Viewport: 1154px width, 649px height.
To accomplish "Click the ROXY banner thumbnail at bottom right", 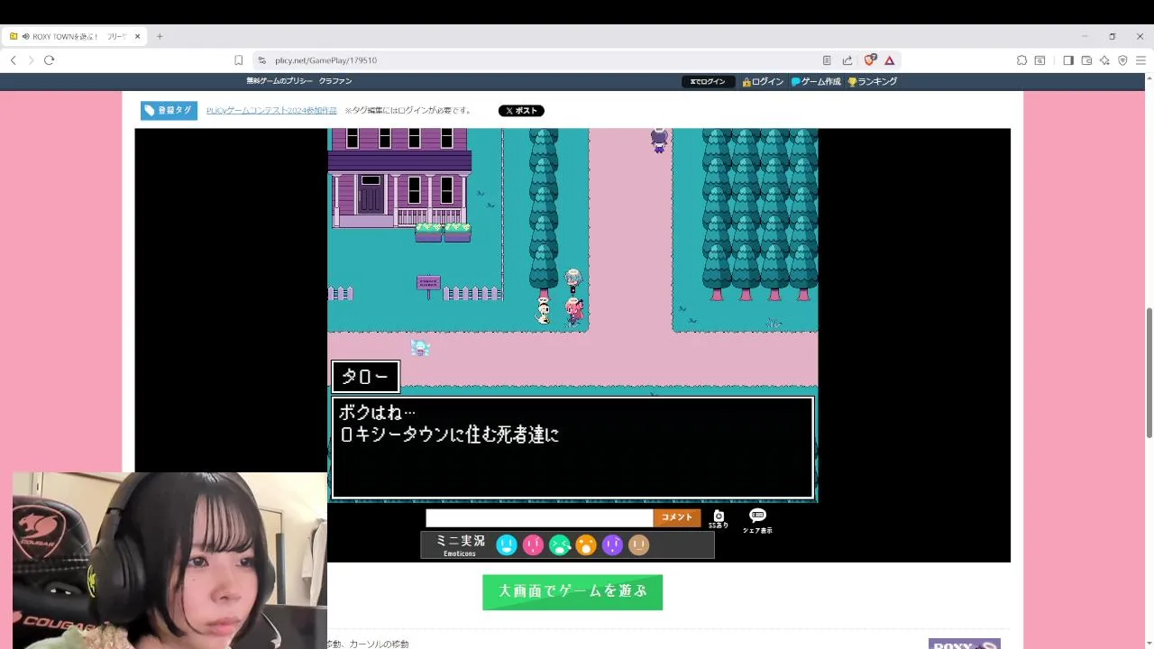I will click(964, 644).
